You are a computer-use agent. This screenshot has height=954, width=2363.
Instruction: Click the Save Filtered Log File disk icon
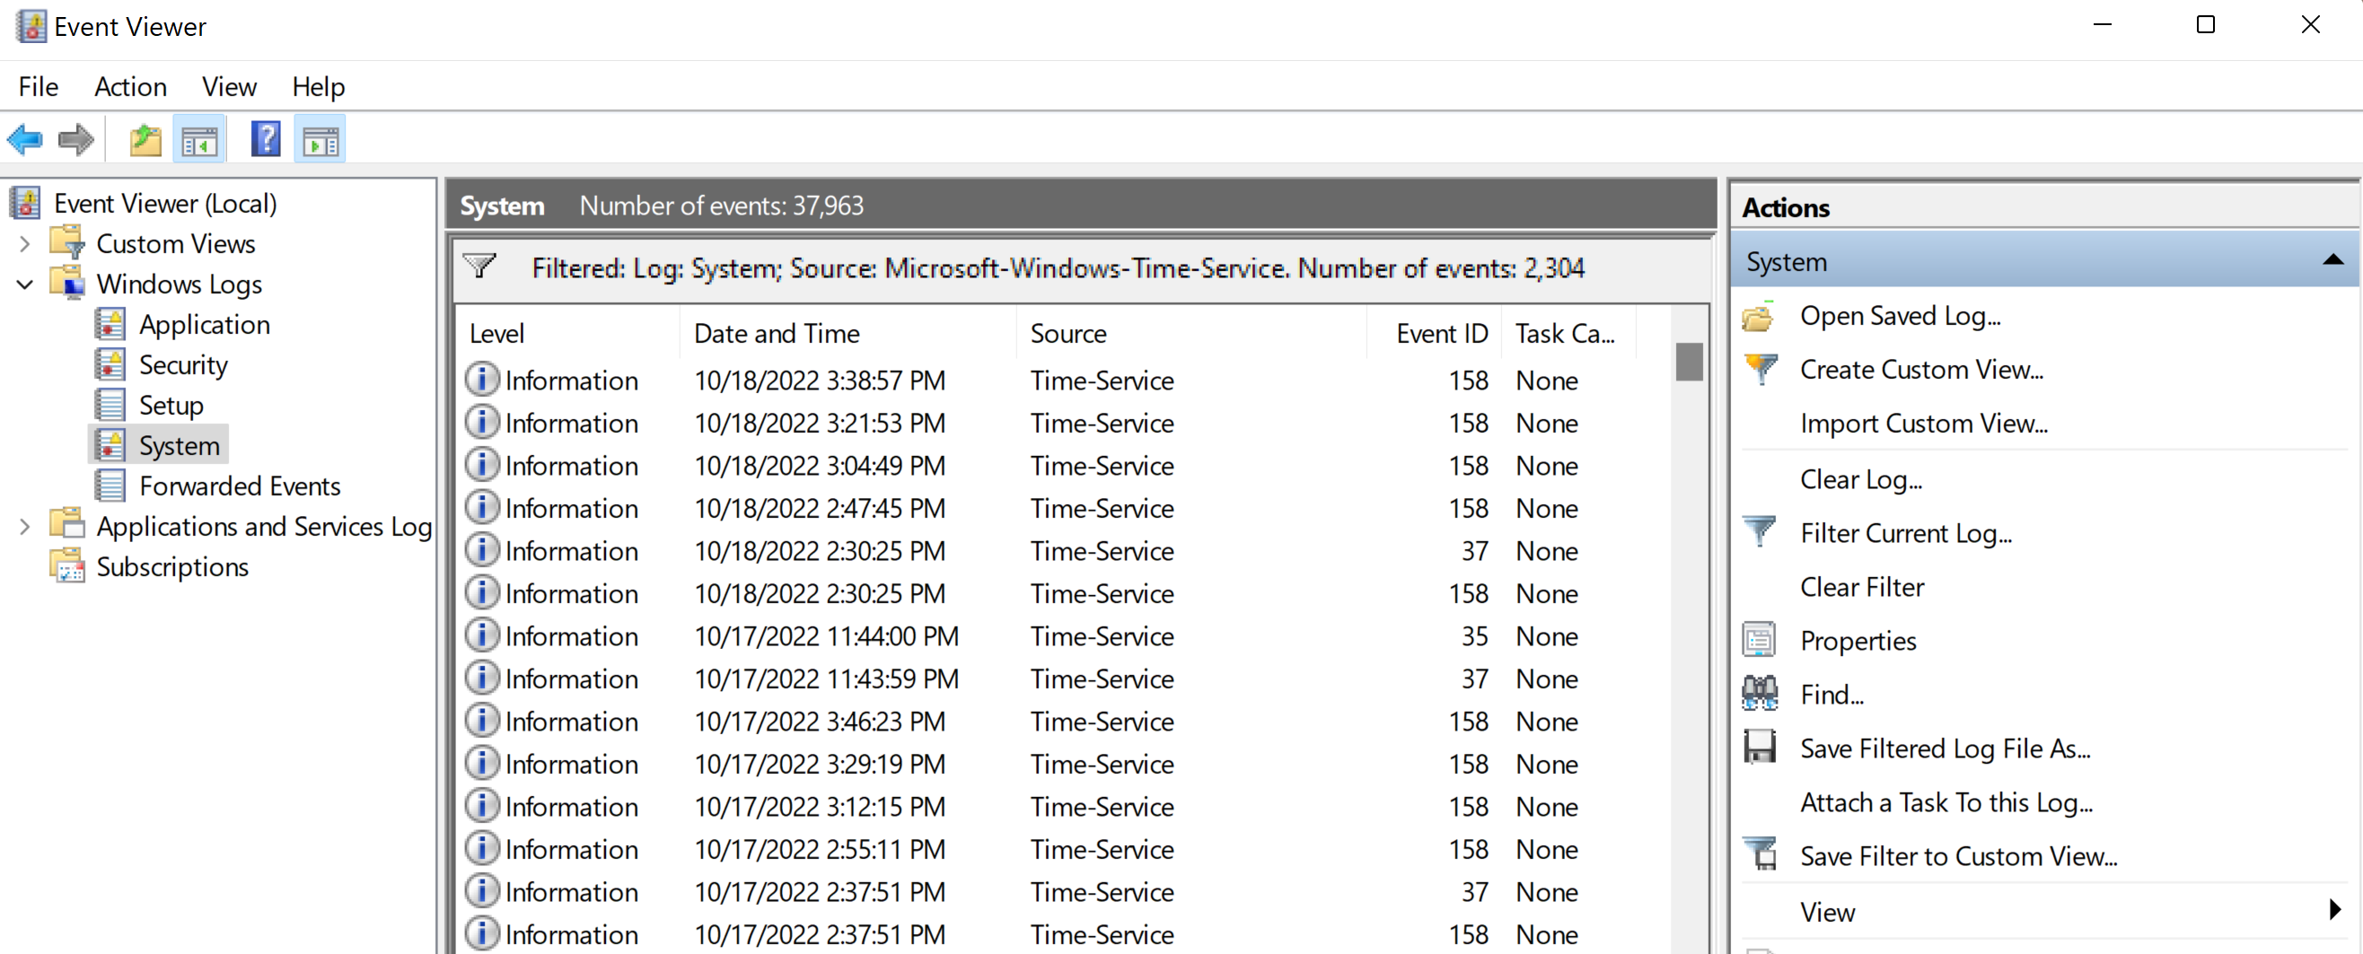click(1759, 748)
